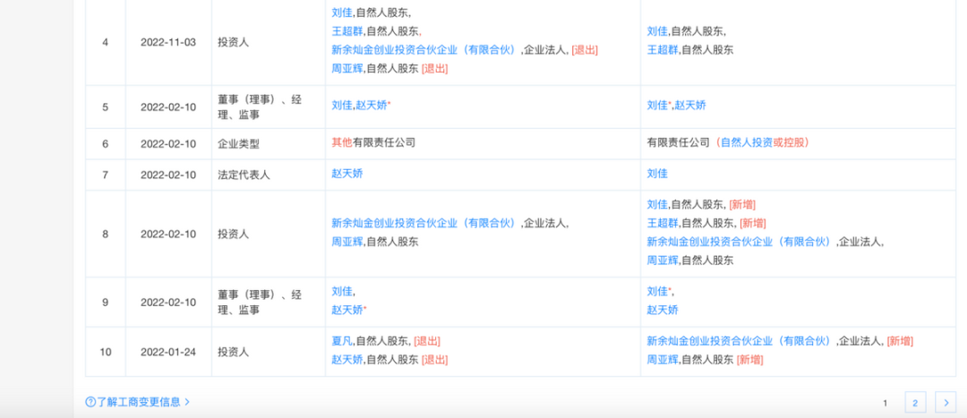Image resolution: width=967 pixels, height=418 pixels.
Task: Open 王超群 in row 4 before-change column
Action: click(347, 31)
